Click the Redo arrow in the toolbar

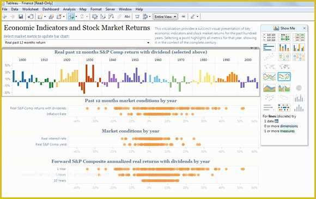13,17
